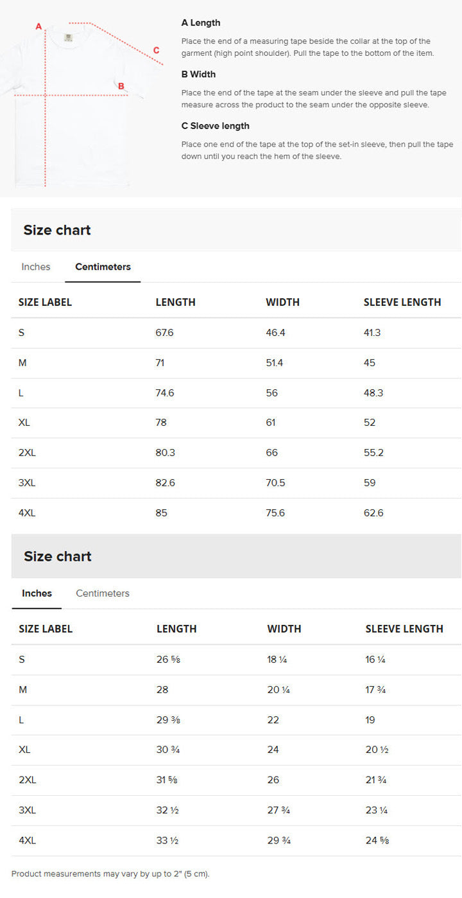Click the LENGTH column header in the centimeters chart
Viewport: 462px width, 898px height.
(x=176, y=302)
